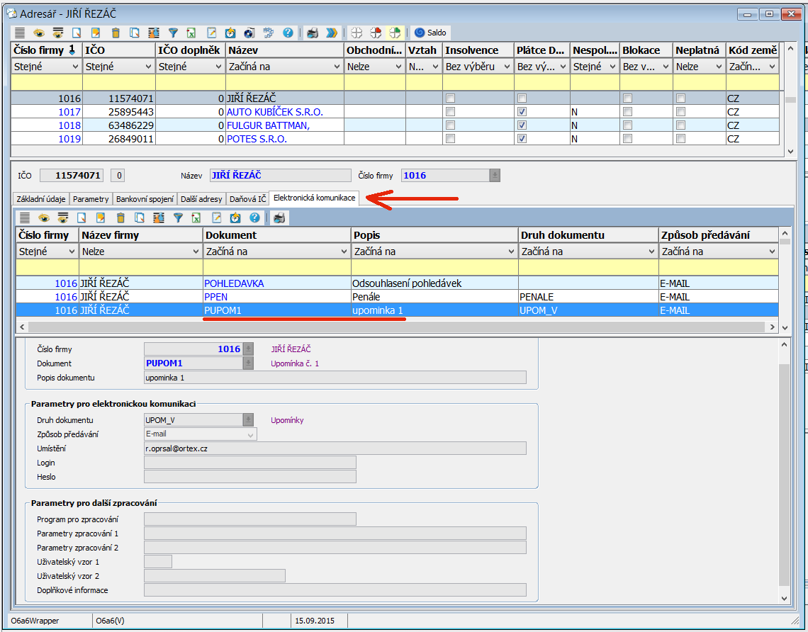This screenshot has height=632, width=808.
Task: Toggle Plátce DPH checkbox for POTES S.R.O.
Action: click(522, 139)
